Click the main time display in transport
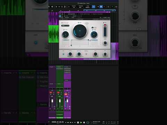This screenshot has height=125, width=167. tap(57, 122)
